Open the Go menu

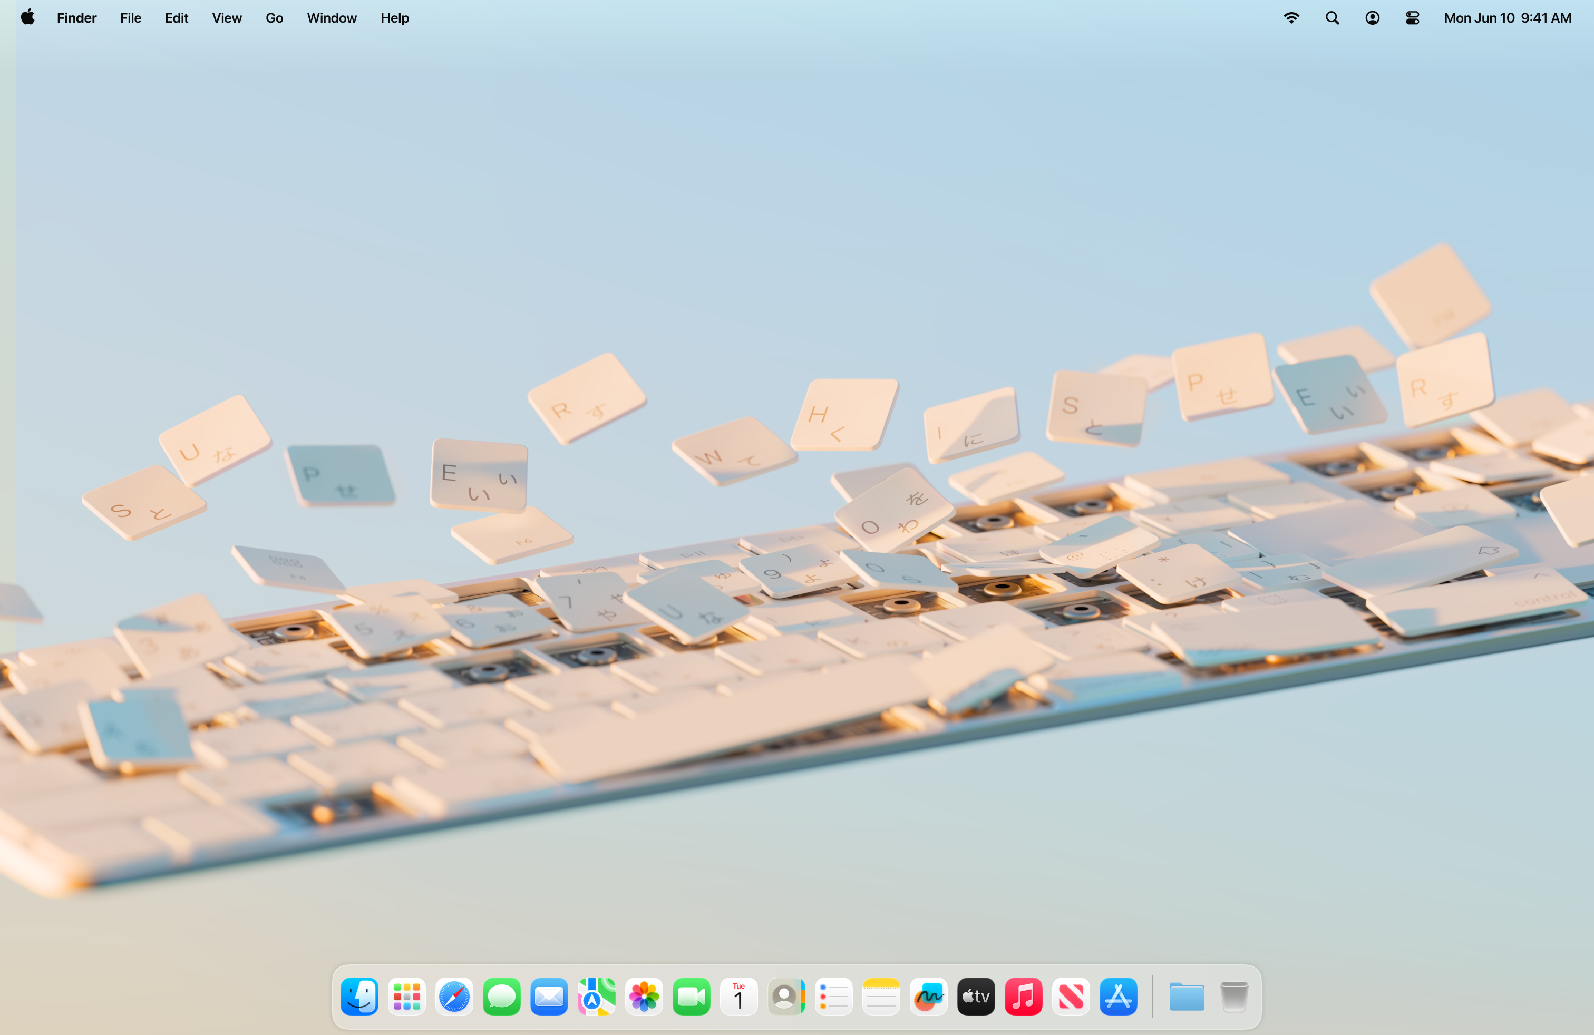point(274,18)
